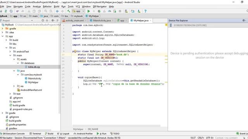Open the AVD Manager icon
The image size is (248, 139).
click(126, 11)
